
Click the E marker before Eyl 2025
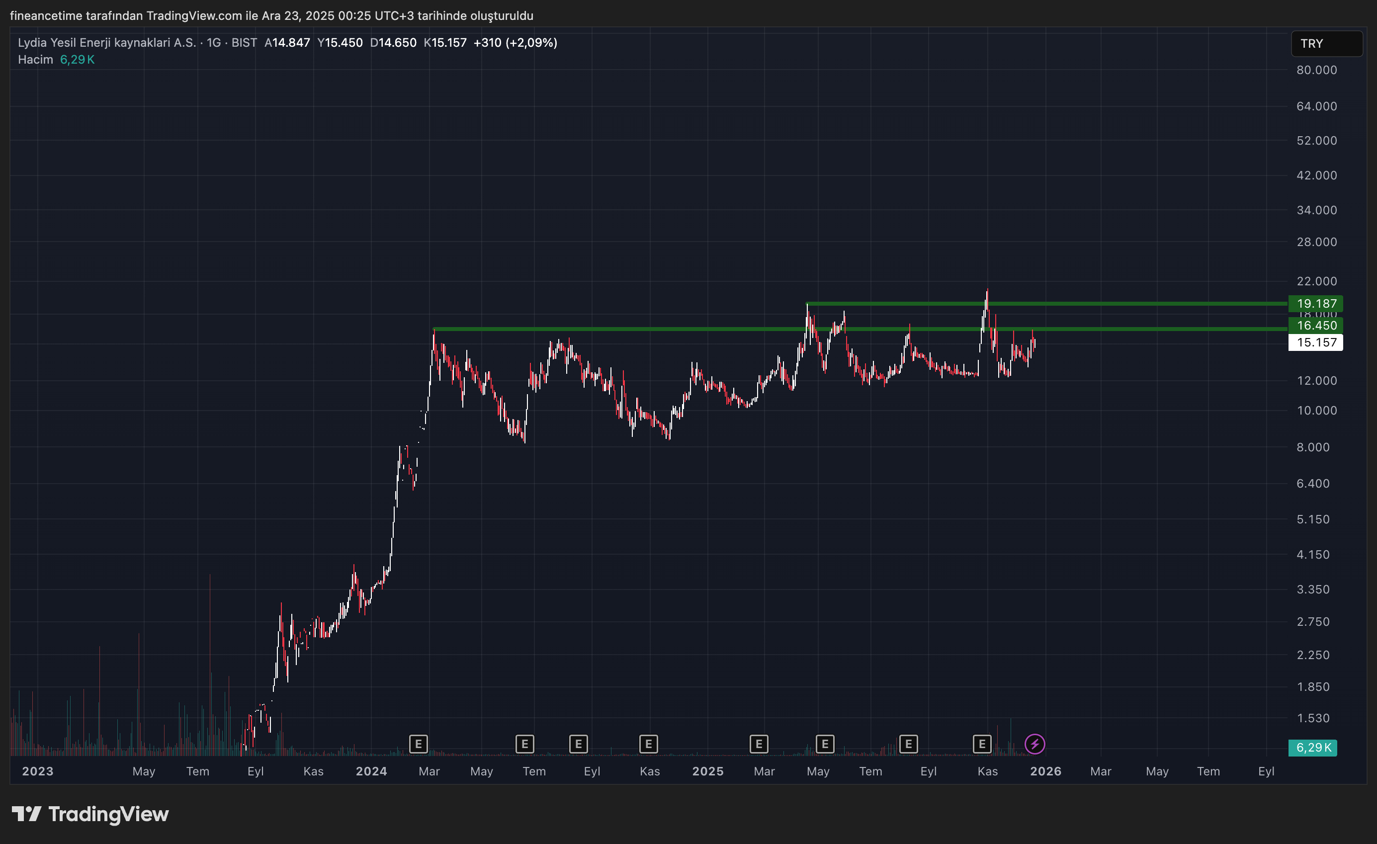click(908, 744)
